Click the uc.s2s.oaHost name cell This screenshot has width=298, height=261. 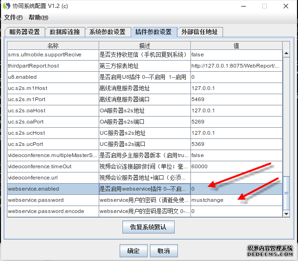53,111
